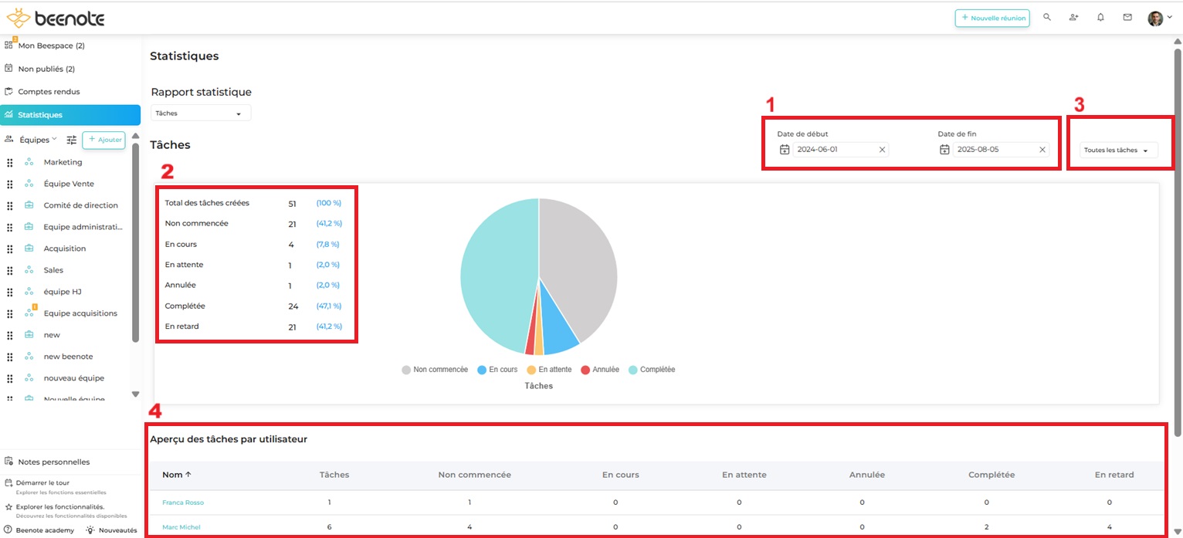Toggle Non commencée legend in chart

click(435, 370)
